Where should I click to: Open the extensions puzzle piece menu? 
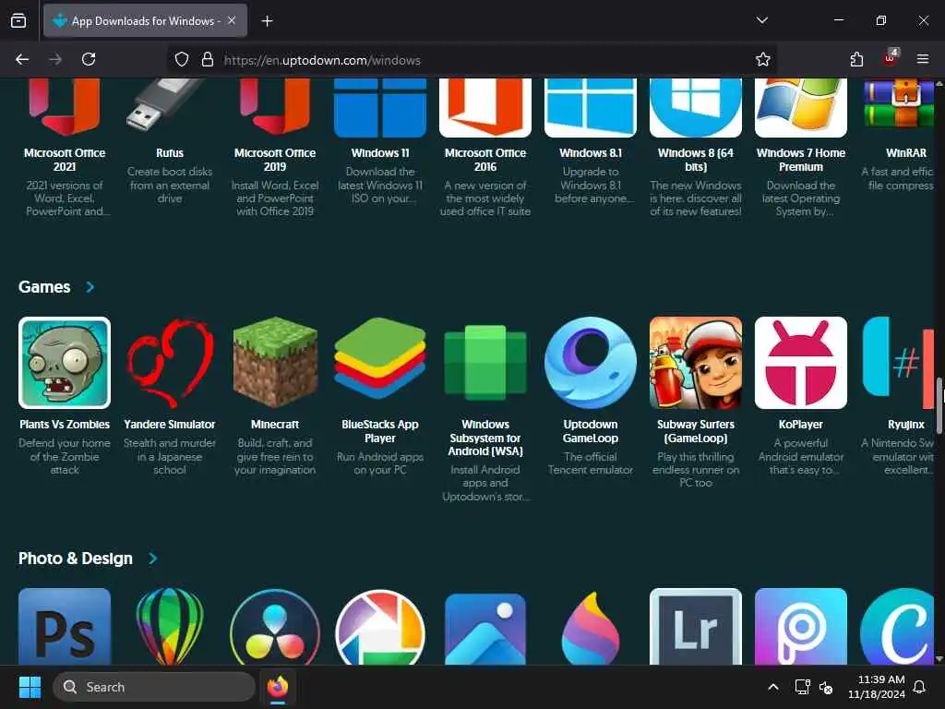pos(856,59)
